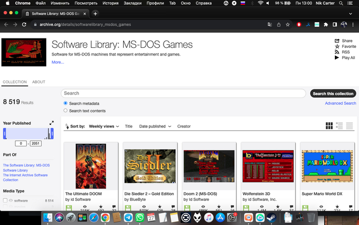Expand the tab search chevron
This screenshot has height=225, width=359.
point(350,14)
